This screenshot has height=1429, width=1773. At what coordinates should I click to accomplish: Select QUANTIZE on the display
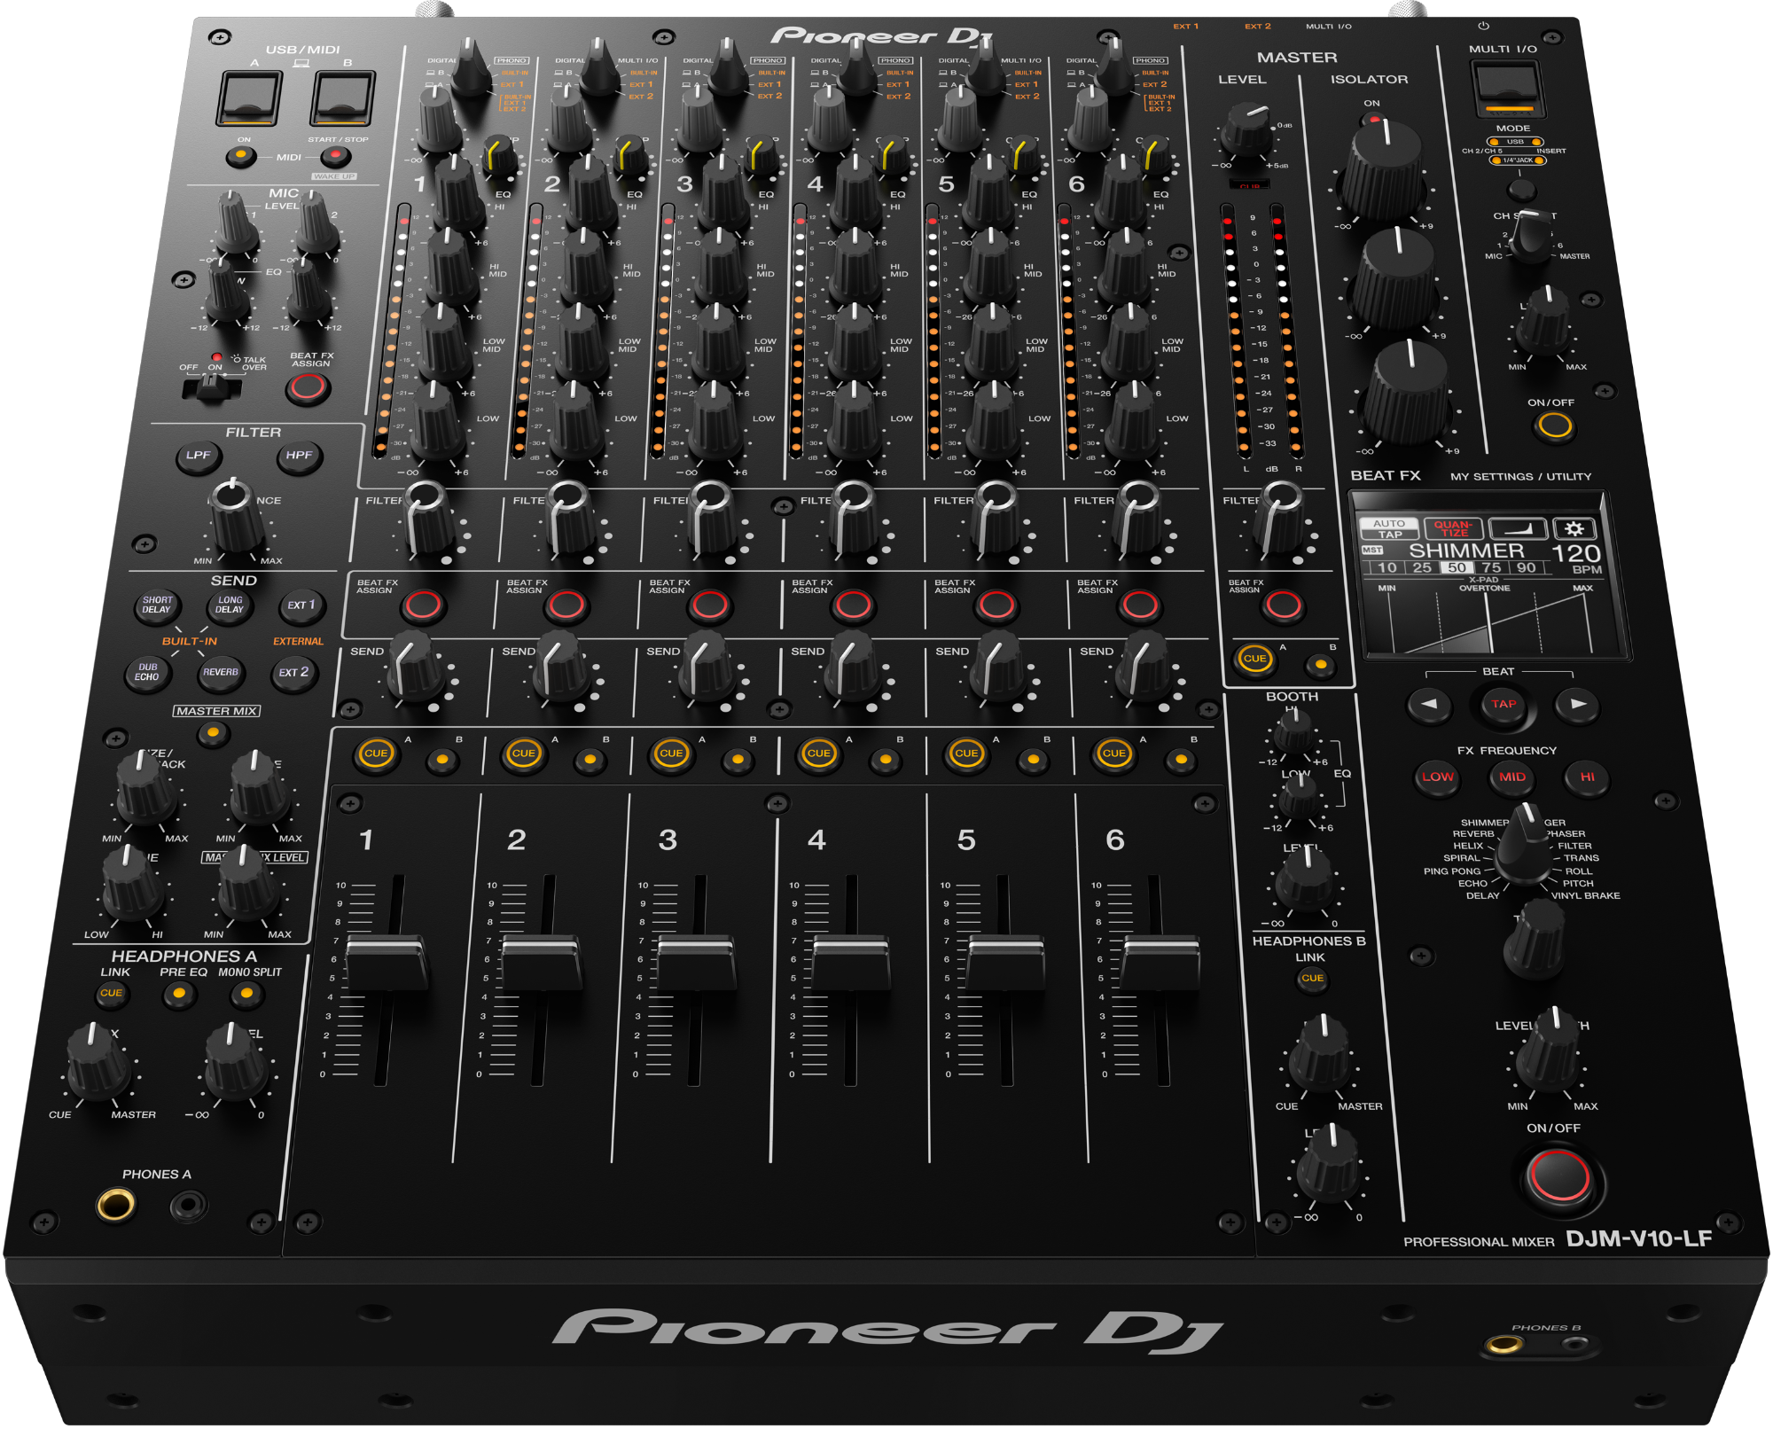tap(1454, 529)
